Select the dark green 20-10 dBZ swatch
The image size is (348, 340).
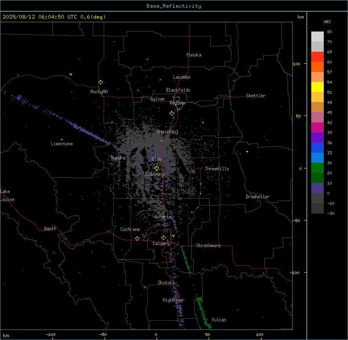point(317,178)
